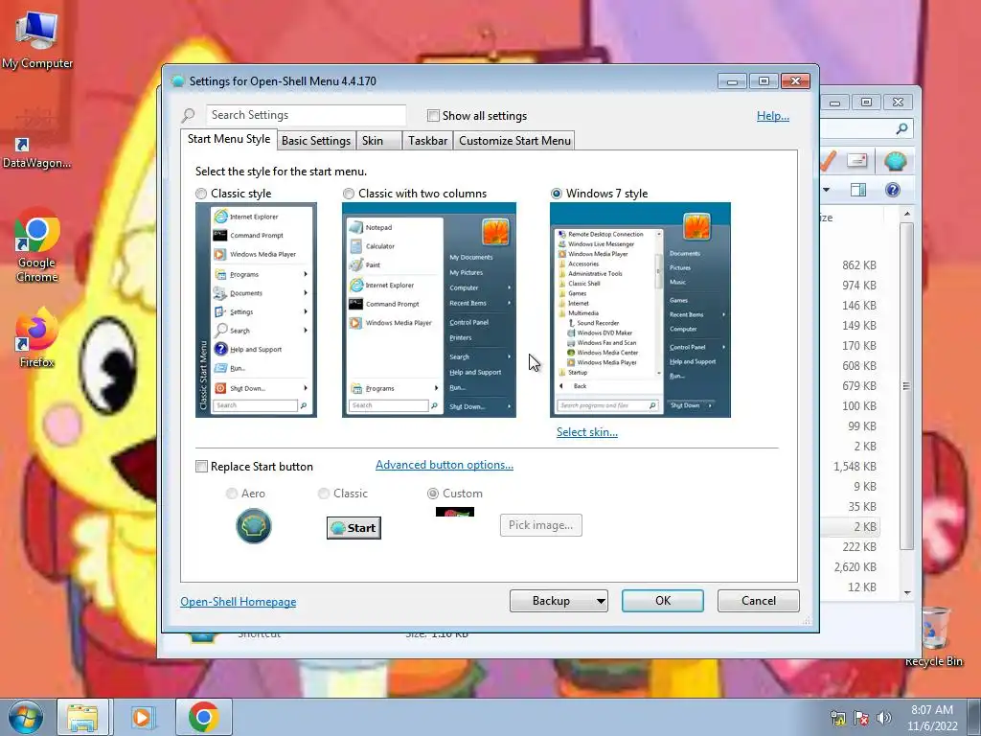981x736 pixels.
Task: Click the network tray icon
Action: click(837, 718)
